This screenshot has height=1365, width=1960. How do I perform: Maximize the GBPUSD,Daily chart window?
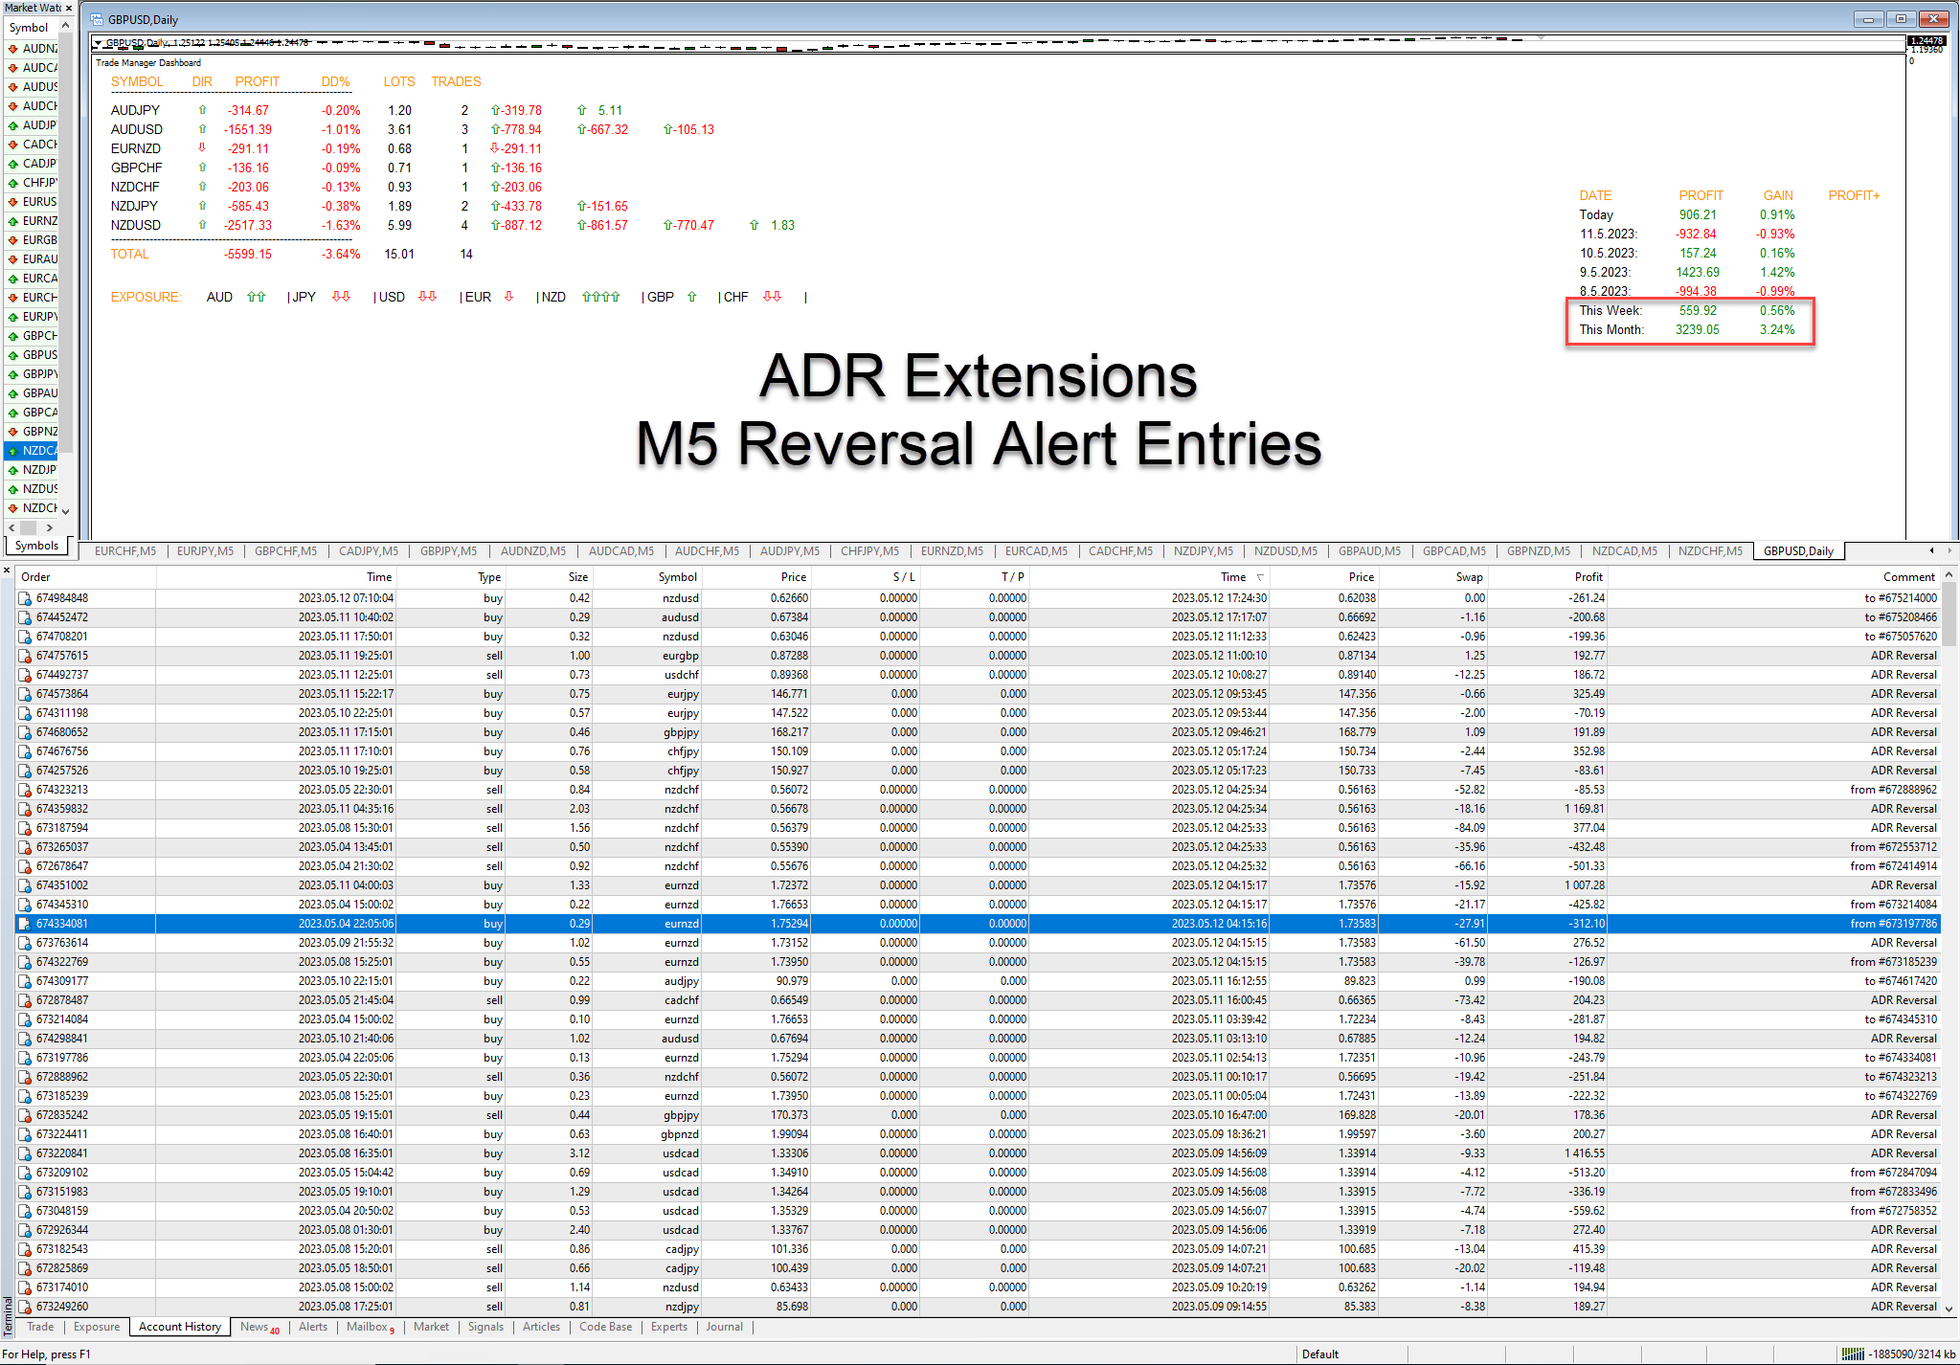[x=1901, y=19]
